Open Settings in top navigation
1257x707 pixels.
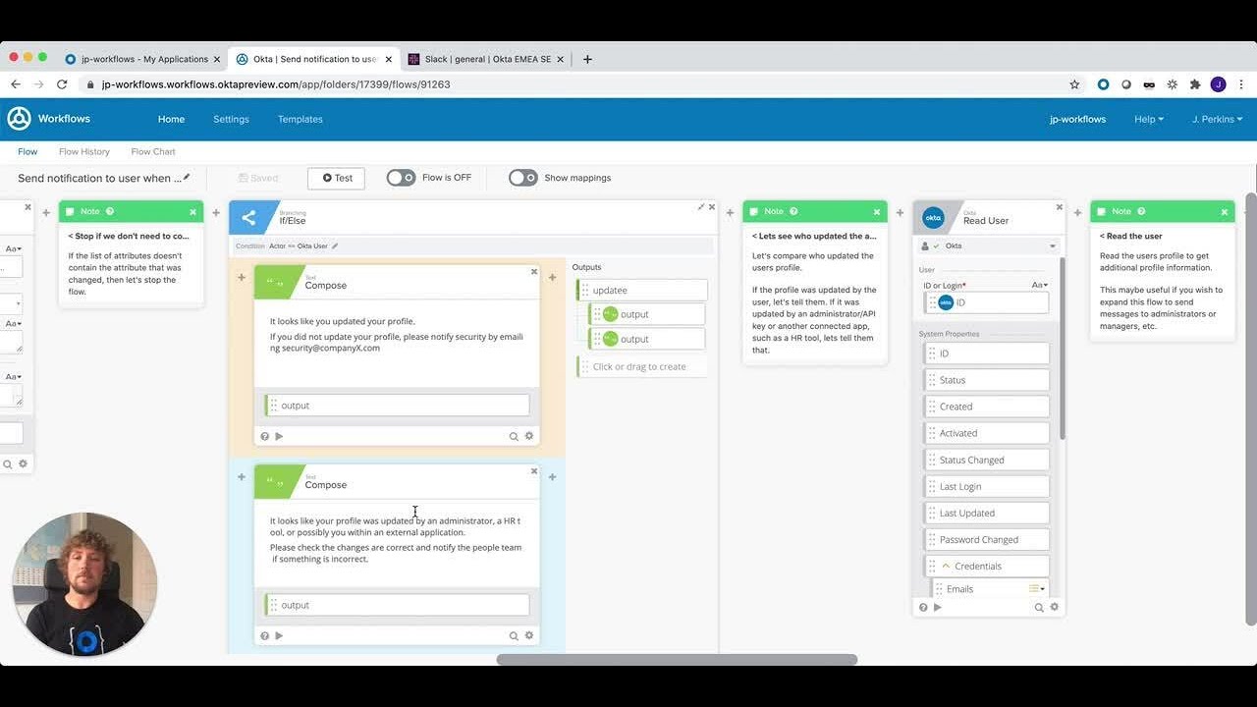pos(231,119)
